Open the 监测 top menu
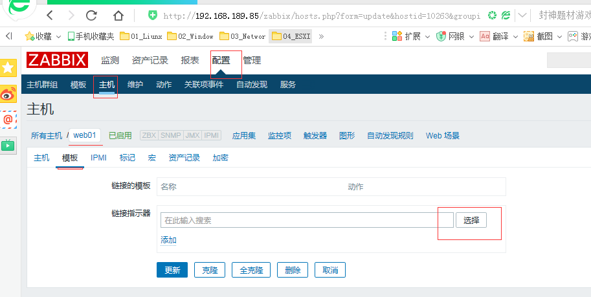 point(110,60)
